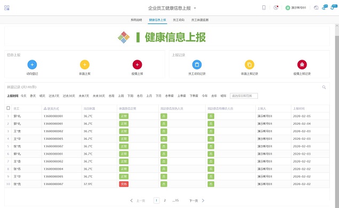Click the 上一页 pagination link
The image size is (339, 208).
coord(141,201)
